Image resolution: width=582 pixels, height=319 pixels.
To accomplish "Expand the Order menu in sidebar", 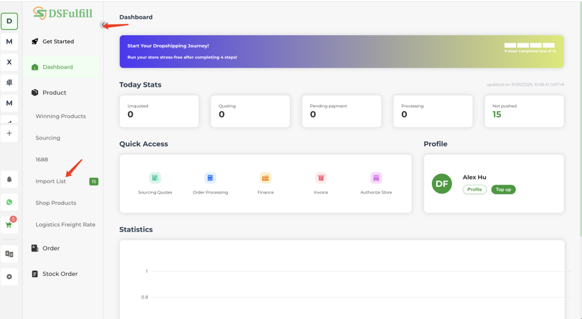I will pos(51,248).
